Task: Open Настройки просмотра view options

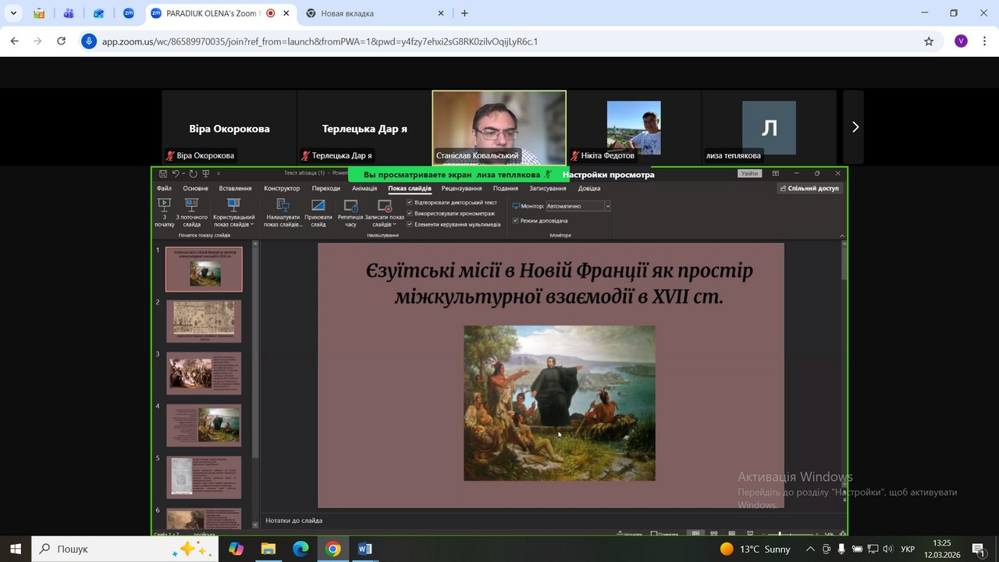Action: 608,175
